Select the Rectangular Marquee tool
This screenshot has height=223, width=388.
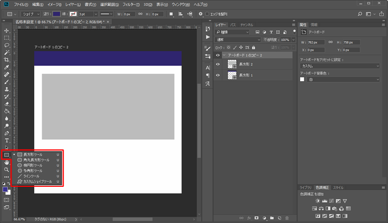tap(6, 38)
